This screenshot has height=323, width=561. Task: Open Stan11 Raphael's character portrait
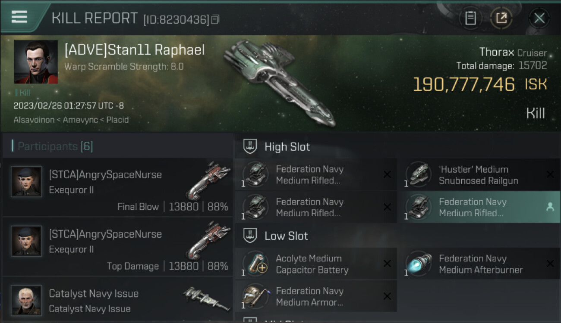tap(36, 62)
